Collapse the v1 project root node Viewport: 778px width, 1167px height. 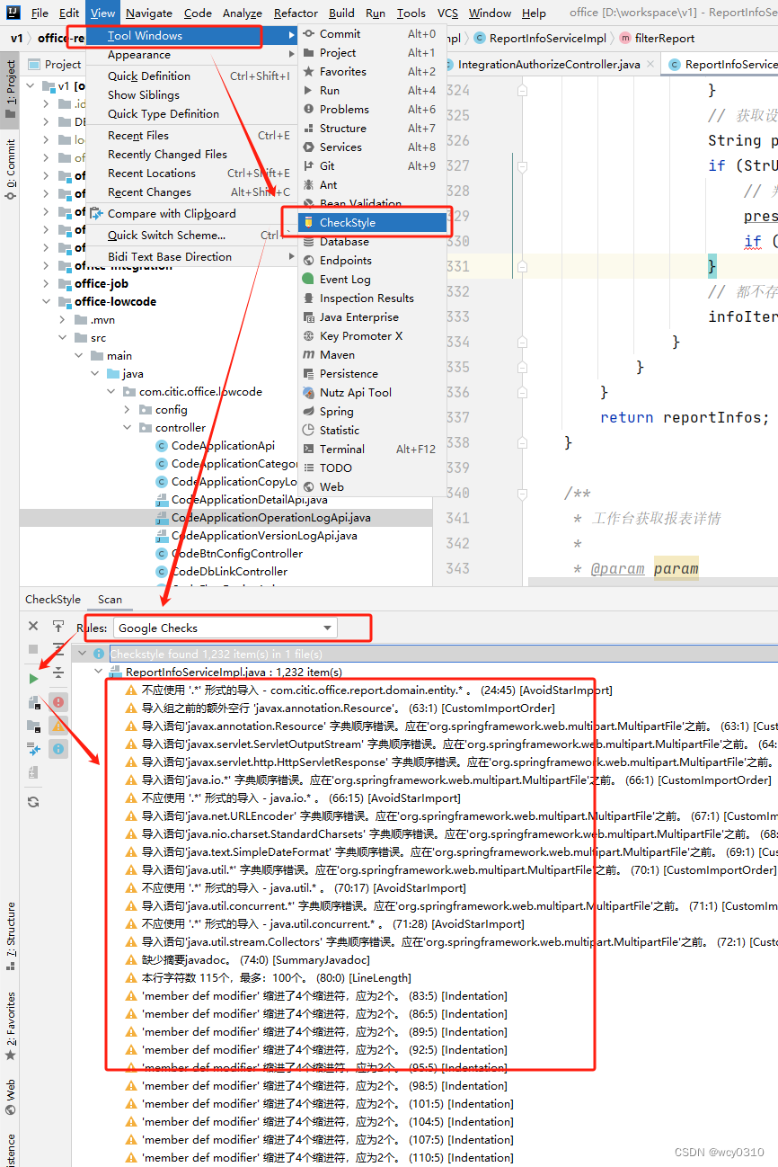(x=31, y=86)
